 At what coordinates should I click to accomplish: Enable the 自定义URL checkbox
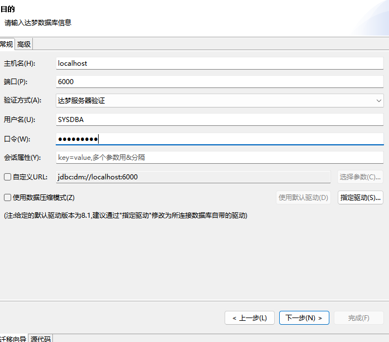[x=7, y=177]
